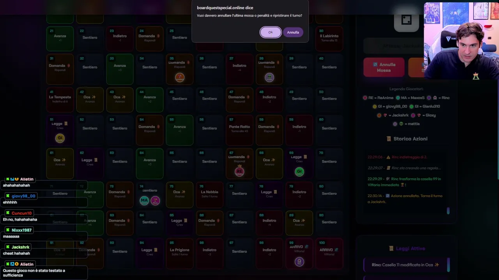Viewport: 499px width, 280px height.
Task: Click the ReAnime red legend dot
Action: [365, 98]
